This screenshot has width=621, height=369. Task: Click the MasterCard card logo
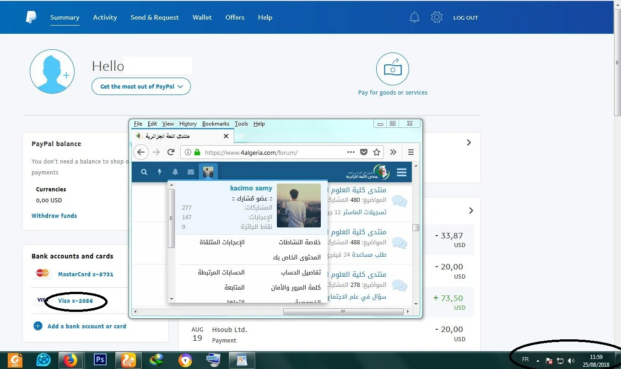[43, 273]
